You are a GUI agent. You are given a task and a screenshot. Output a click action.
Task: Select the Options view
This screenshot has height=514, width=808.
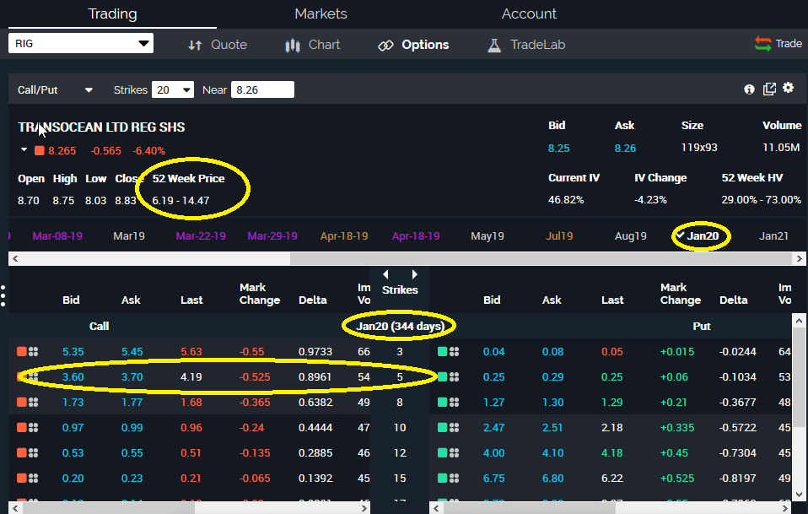tap(413, 45)
